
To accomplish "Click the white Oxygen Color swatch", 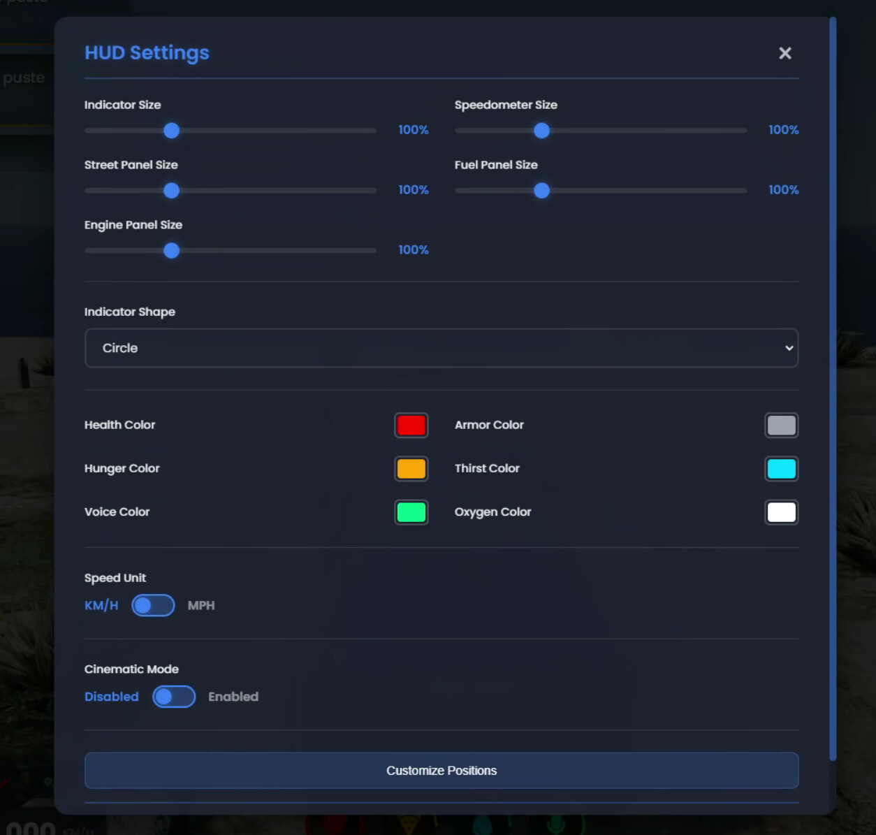I will click(781, 512).
